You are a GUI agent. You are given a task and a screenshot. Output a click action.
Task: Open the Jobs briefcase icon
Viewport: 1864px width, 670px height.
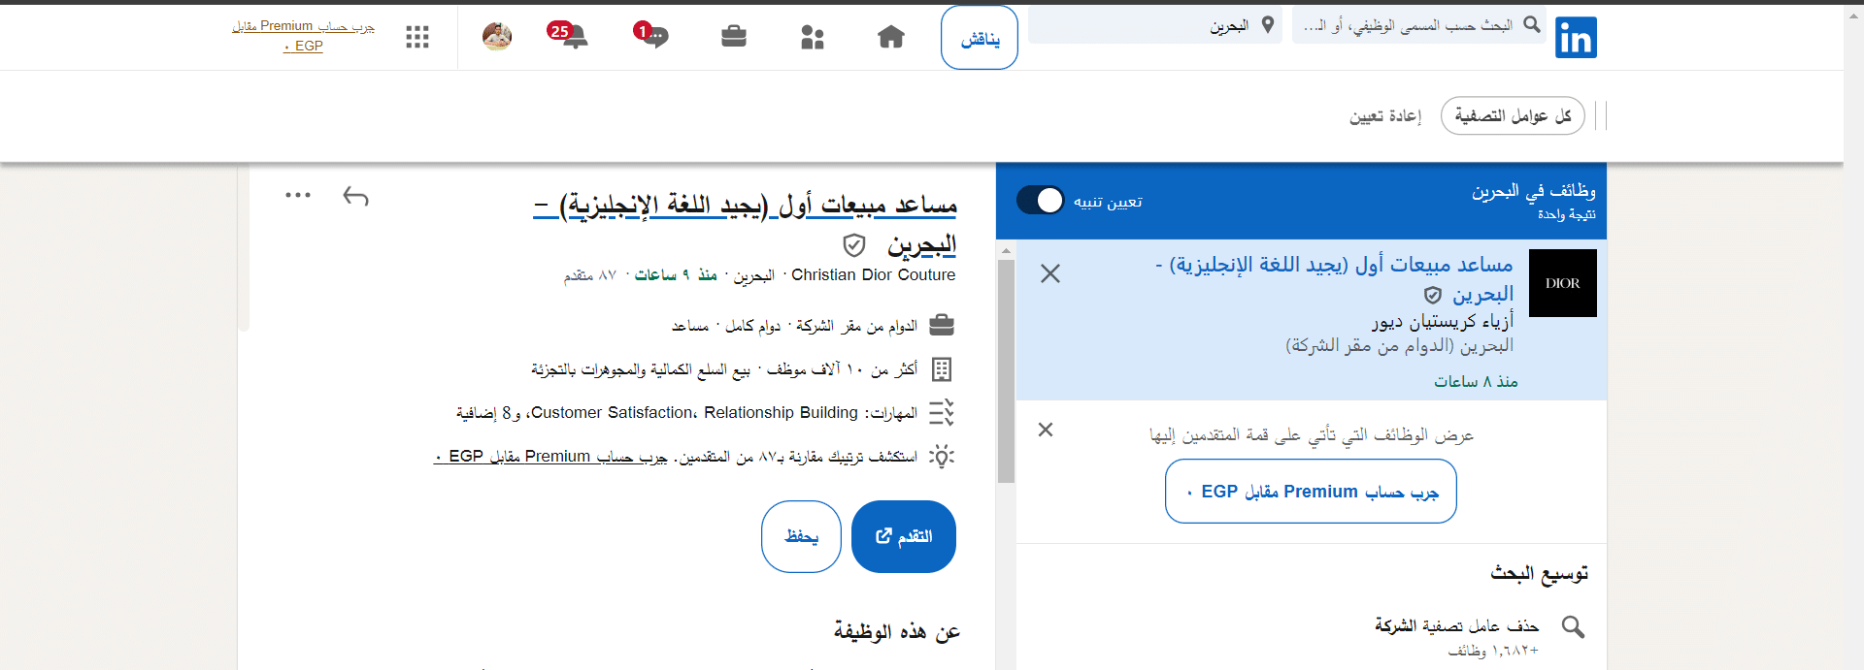[734, 37]
